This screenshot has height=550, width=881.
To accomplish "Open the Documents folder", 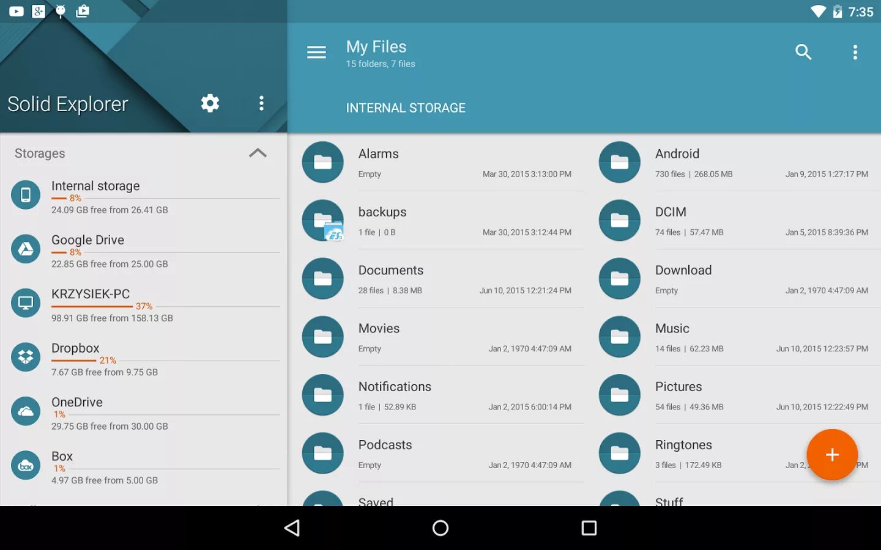I will click(x=437, y=279).
